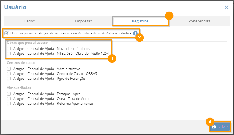Check the Pgto de Retenção checkbox
Screen dimensions: 234x135
click(x=9, y=79)
